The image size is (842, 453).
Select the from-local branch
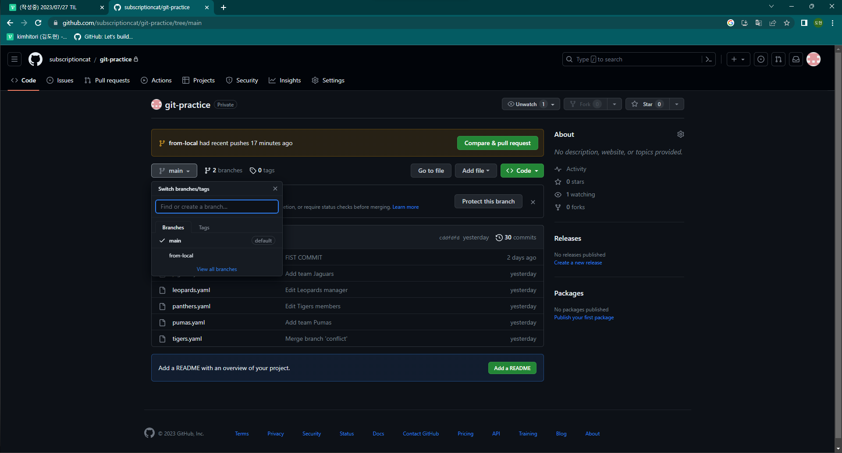(217, 256)
